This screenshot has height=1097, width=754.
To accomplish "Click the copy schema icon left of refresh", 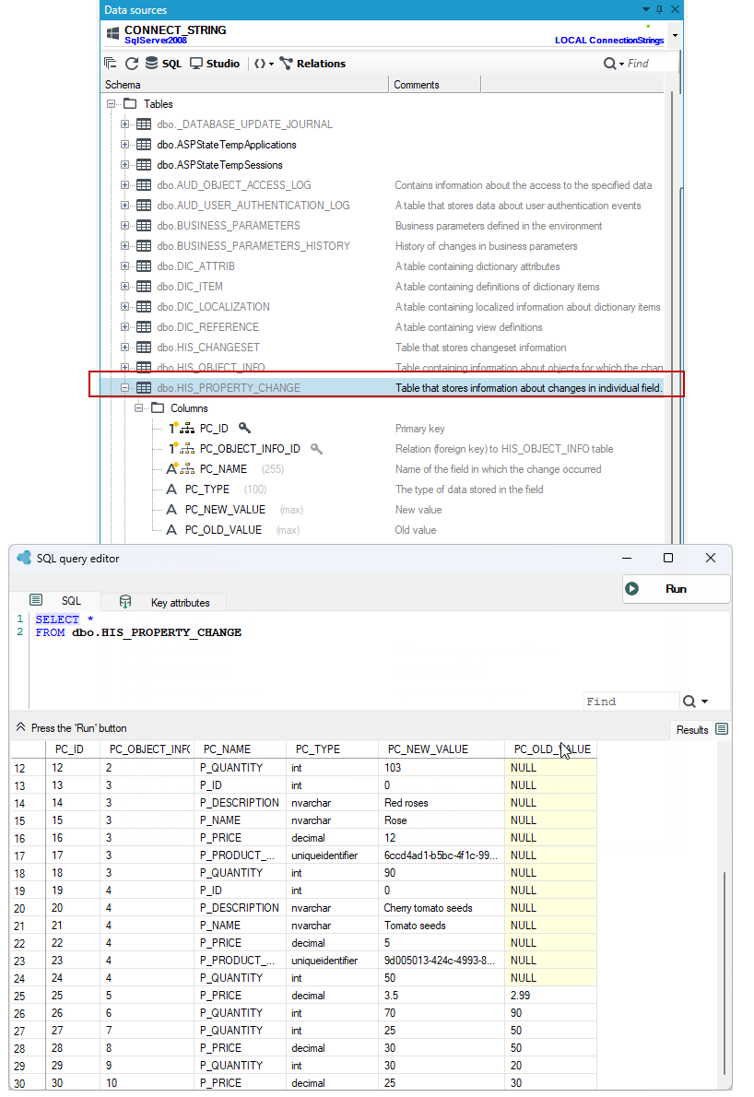I will 111,63.
